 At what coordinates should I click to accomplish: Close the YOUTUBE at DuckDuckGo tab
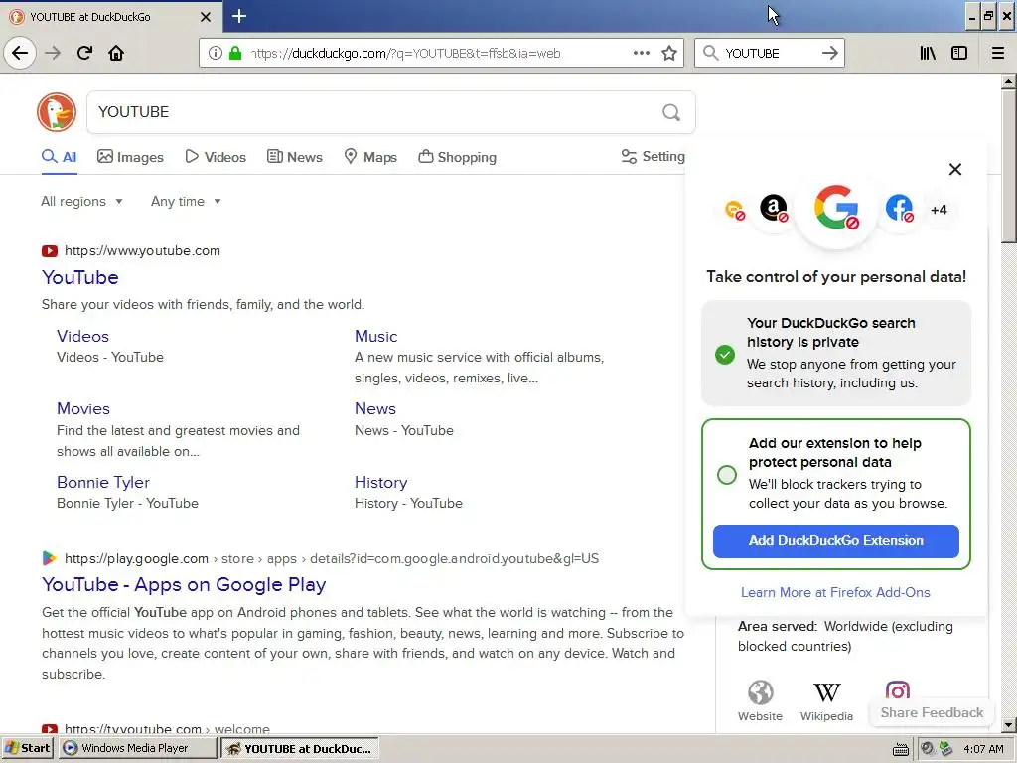point(205,17)
